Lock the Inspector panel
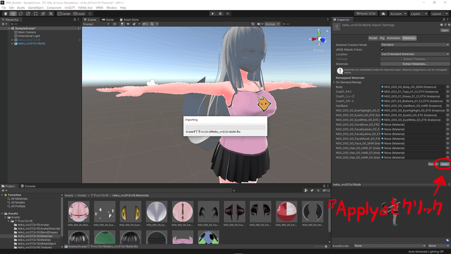The image size is (451, 254). click(x=444, y=20)
